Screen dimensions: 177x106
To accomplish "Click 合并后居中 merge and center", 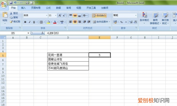I will tap(100, 22).
